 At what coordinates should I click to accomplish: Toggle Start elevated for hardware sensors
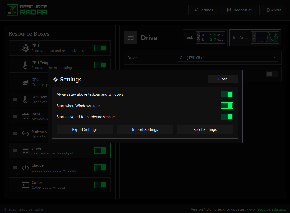(x=227, y=117)
